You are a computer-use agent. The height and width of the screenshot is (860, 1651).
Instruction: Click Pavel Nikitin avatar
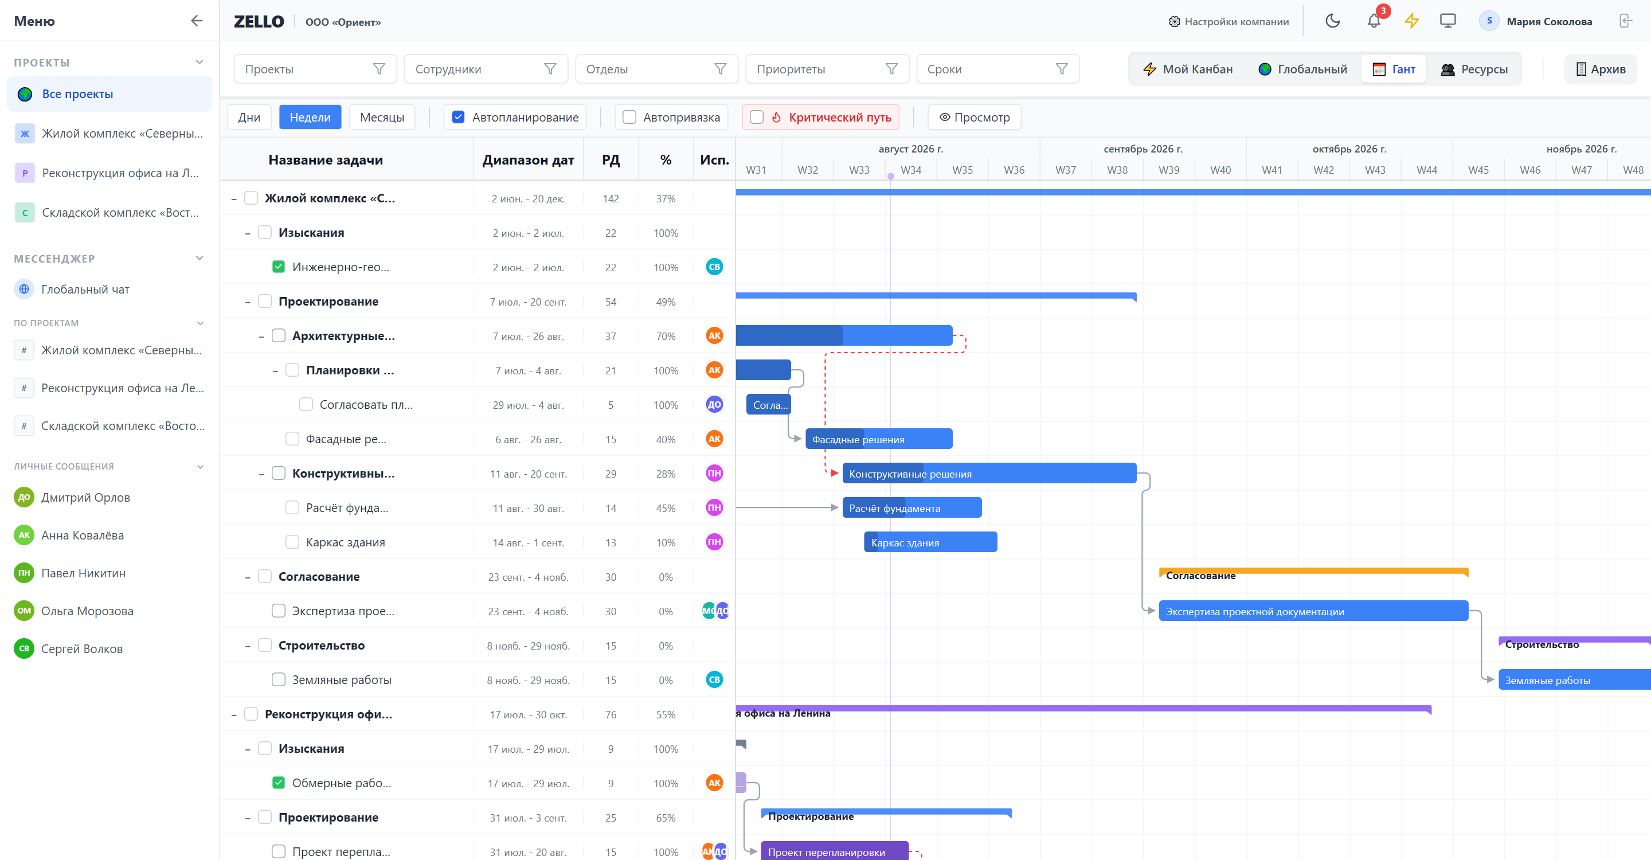[24, 573]
